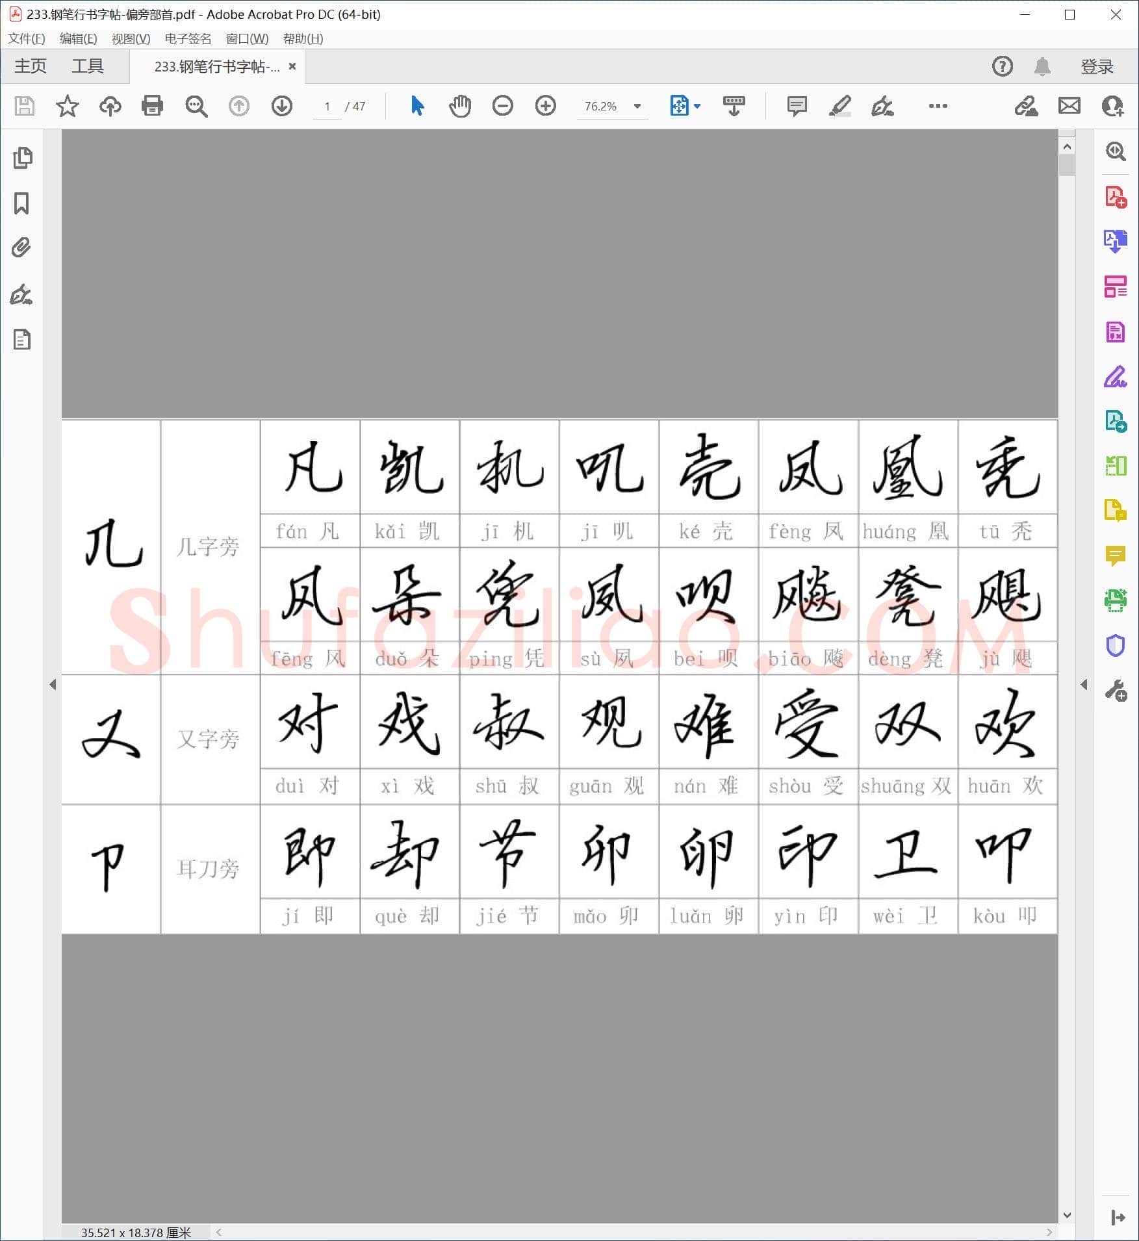The height and width of the screenshot is (1241, 1139).
Task: Show more tools ellipsis
Action: [938, 106]
